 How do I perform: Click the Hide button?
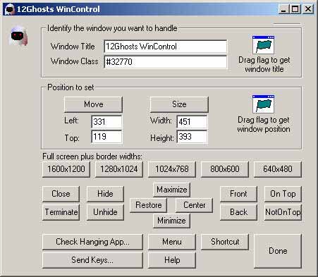coord(105,194)
